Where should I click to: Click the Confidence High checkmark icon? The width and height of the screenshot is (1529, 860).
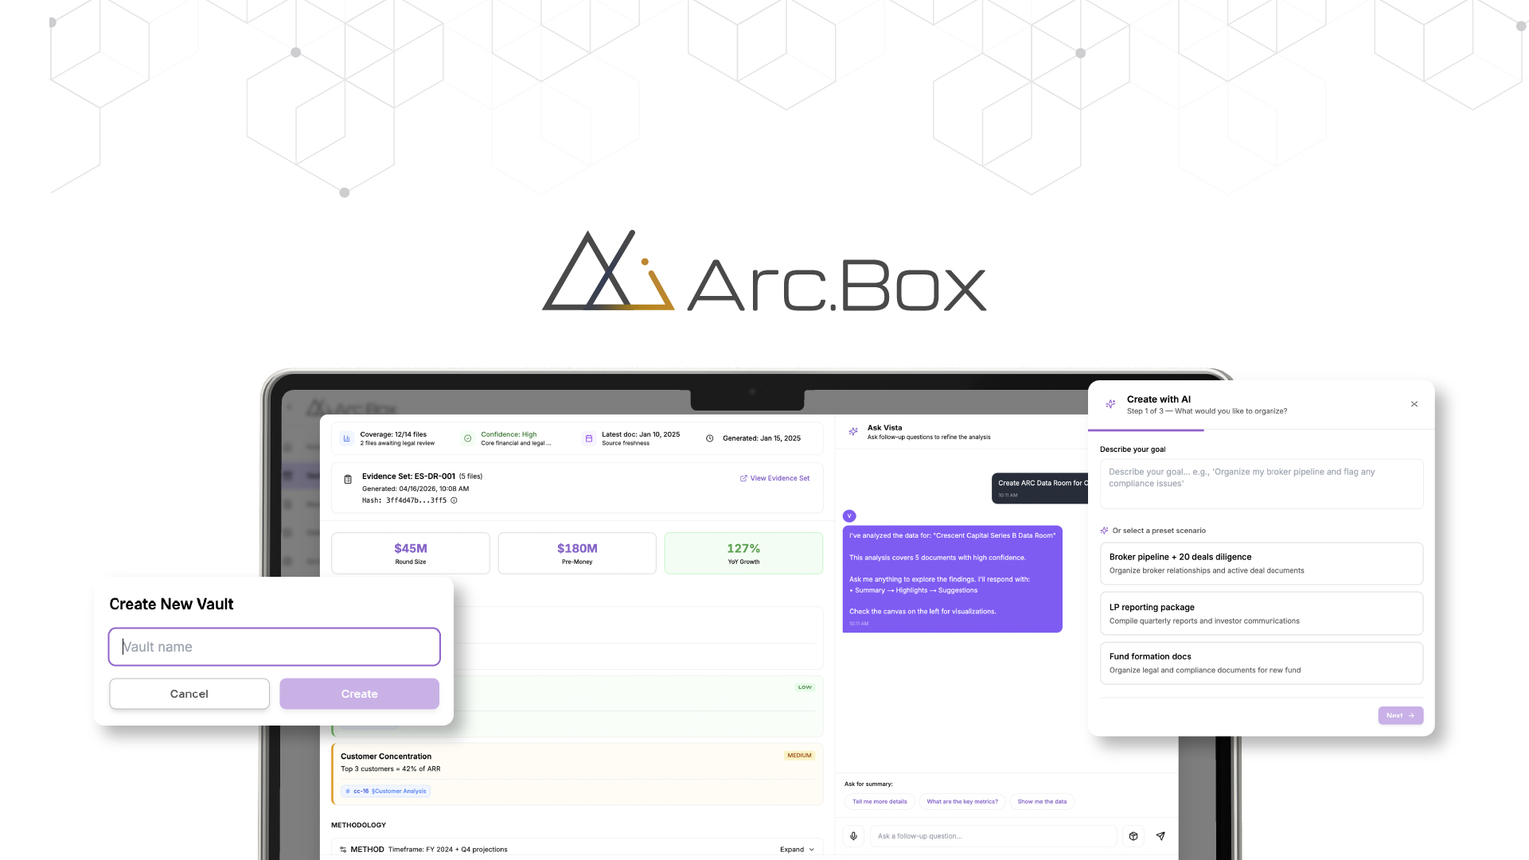point(467,438)
